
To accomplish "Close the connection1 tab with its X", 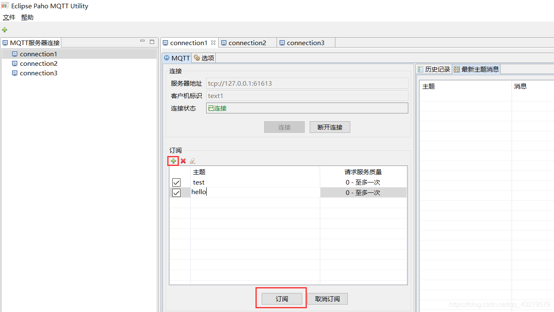I will (213, 43).
